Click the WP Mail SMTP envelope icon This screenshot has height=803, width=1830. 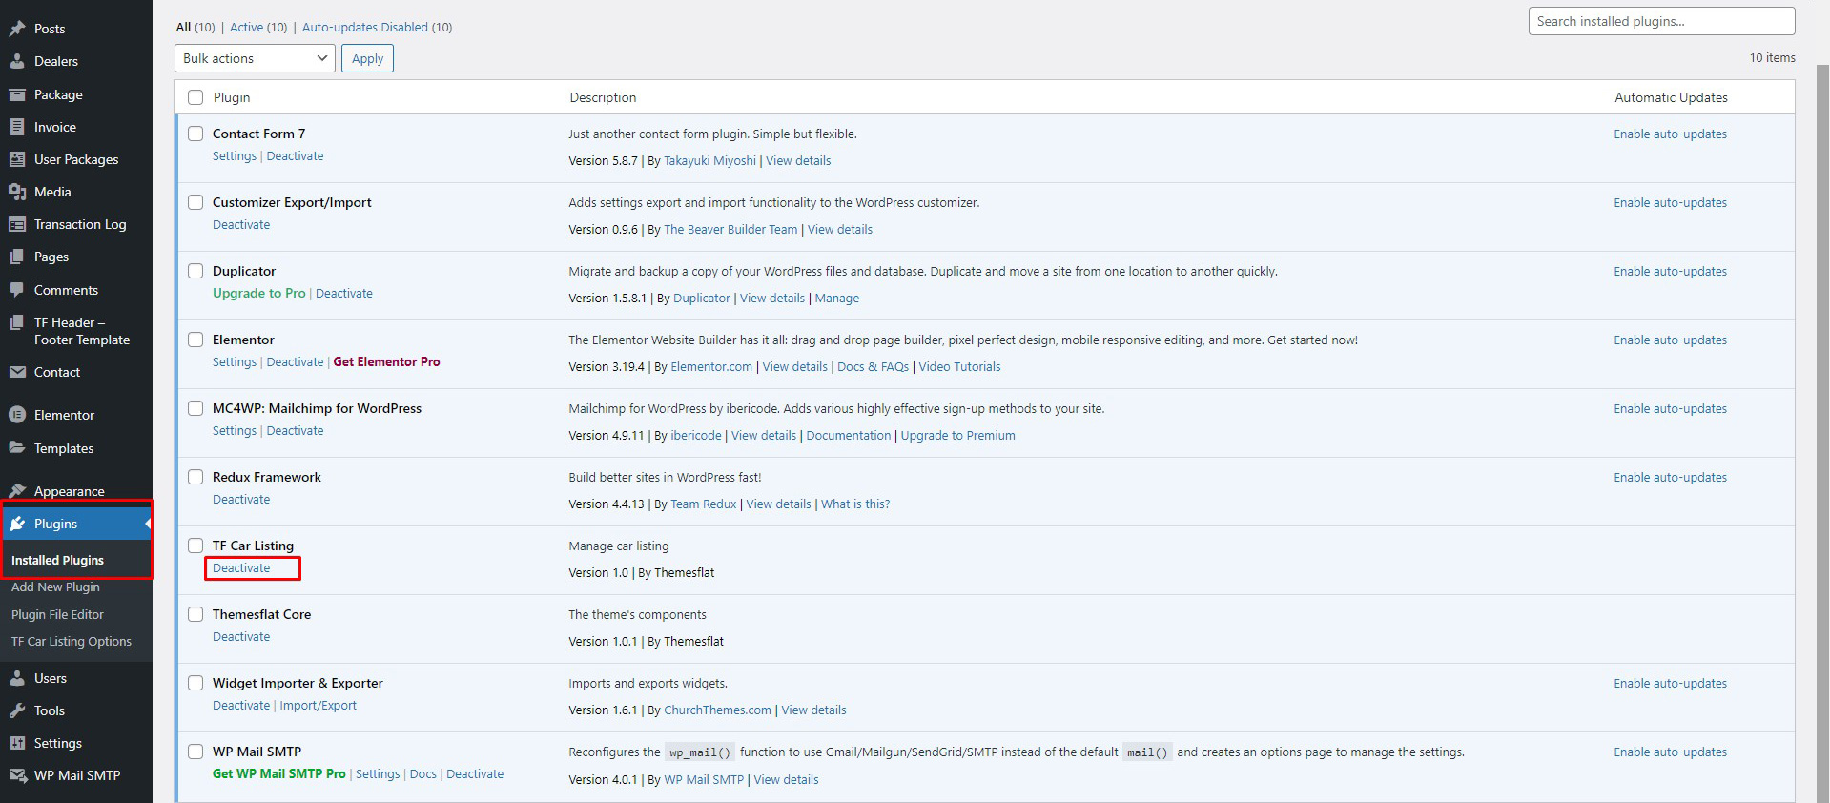pyautogui.click(x=17, y=775)
